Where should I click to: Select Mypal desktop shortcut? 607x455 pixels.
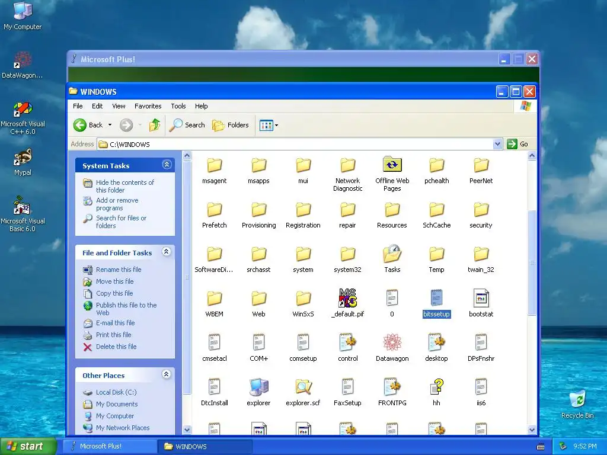[23, 162]
